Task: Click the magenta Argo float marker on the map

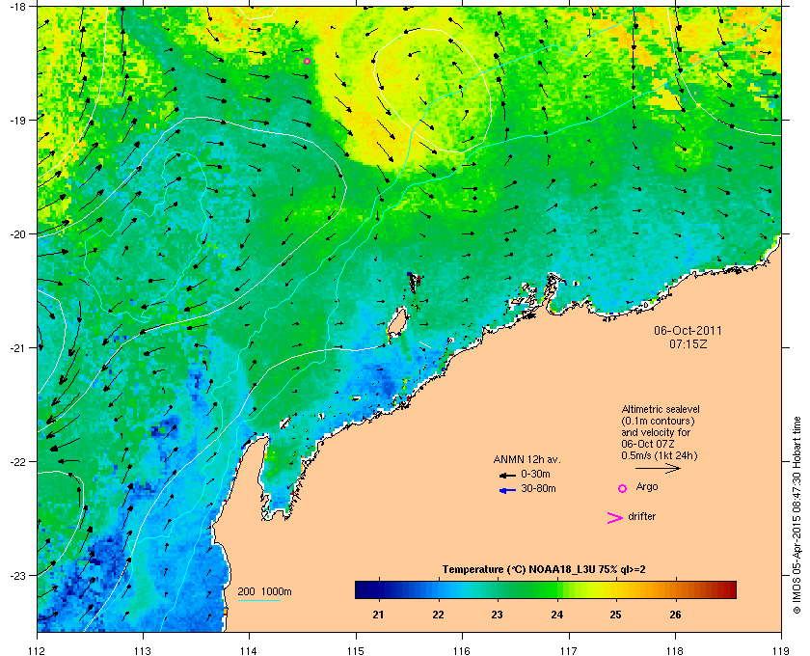Action: pyautogui.click(x=307, y=61)
